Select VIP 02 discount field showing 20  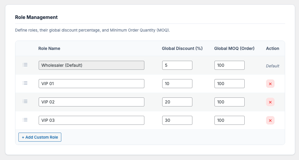click(x=177, y=102)
